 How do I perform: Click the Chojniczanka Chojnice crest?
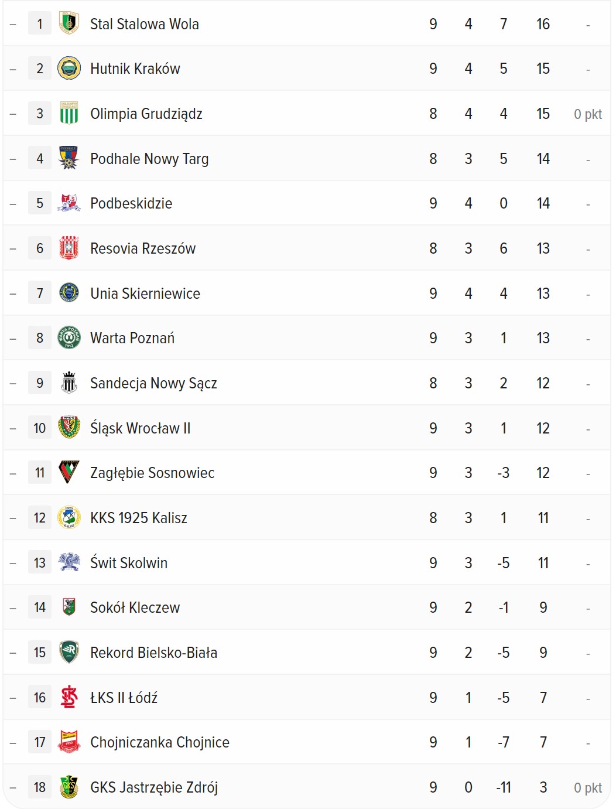[69, 742]
